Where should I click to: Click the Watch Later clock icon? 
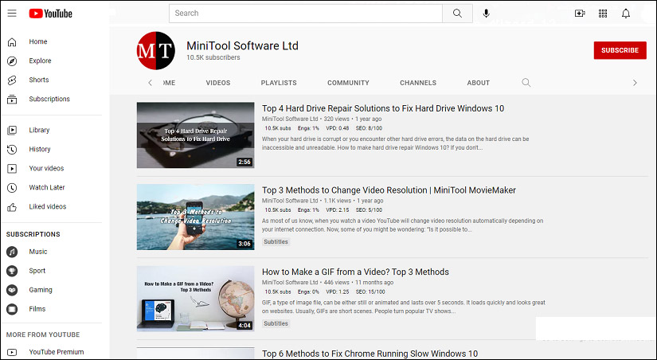click(12, 188)
